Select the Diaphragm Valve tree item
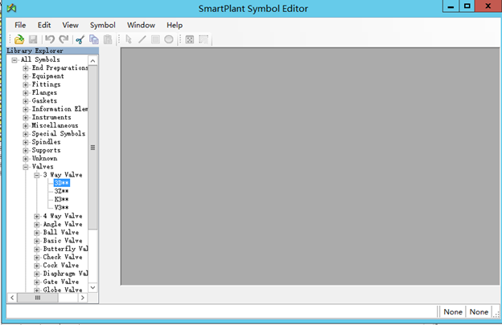 65,274
